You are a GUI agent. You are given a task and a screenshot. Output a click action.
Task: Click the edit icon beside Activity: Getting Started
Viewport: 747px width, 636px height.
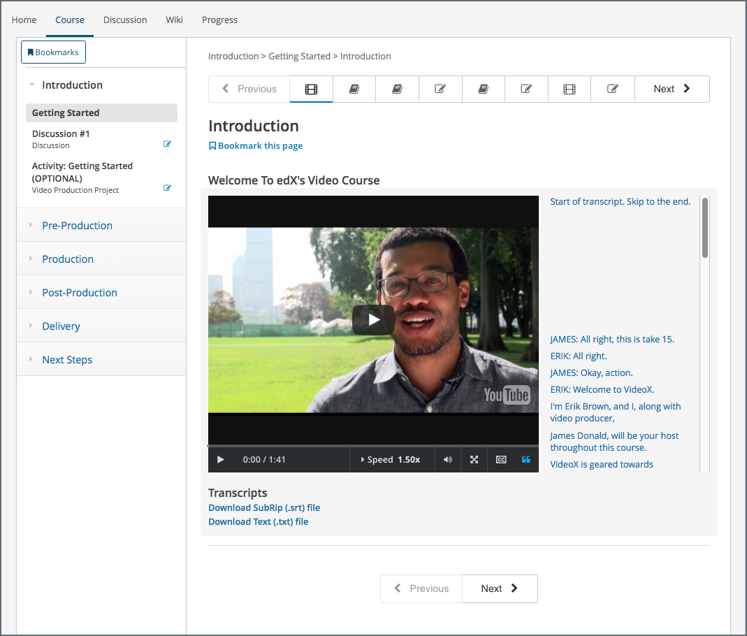(x=168, y=187)
